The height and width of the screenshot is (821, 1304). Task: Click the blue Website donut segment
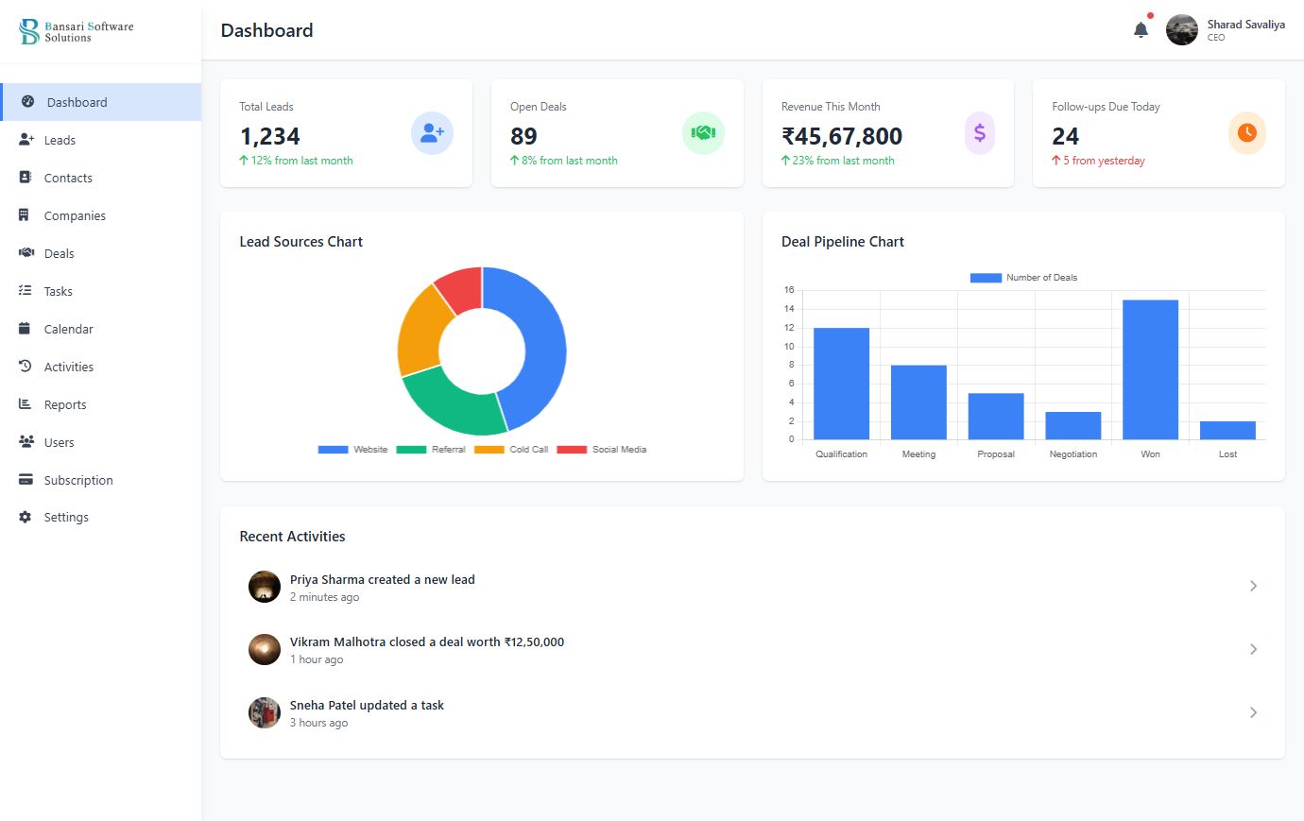point(543,342)
